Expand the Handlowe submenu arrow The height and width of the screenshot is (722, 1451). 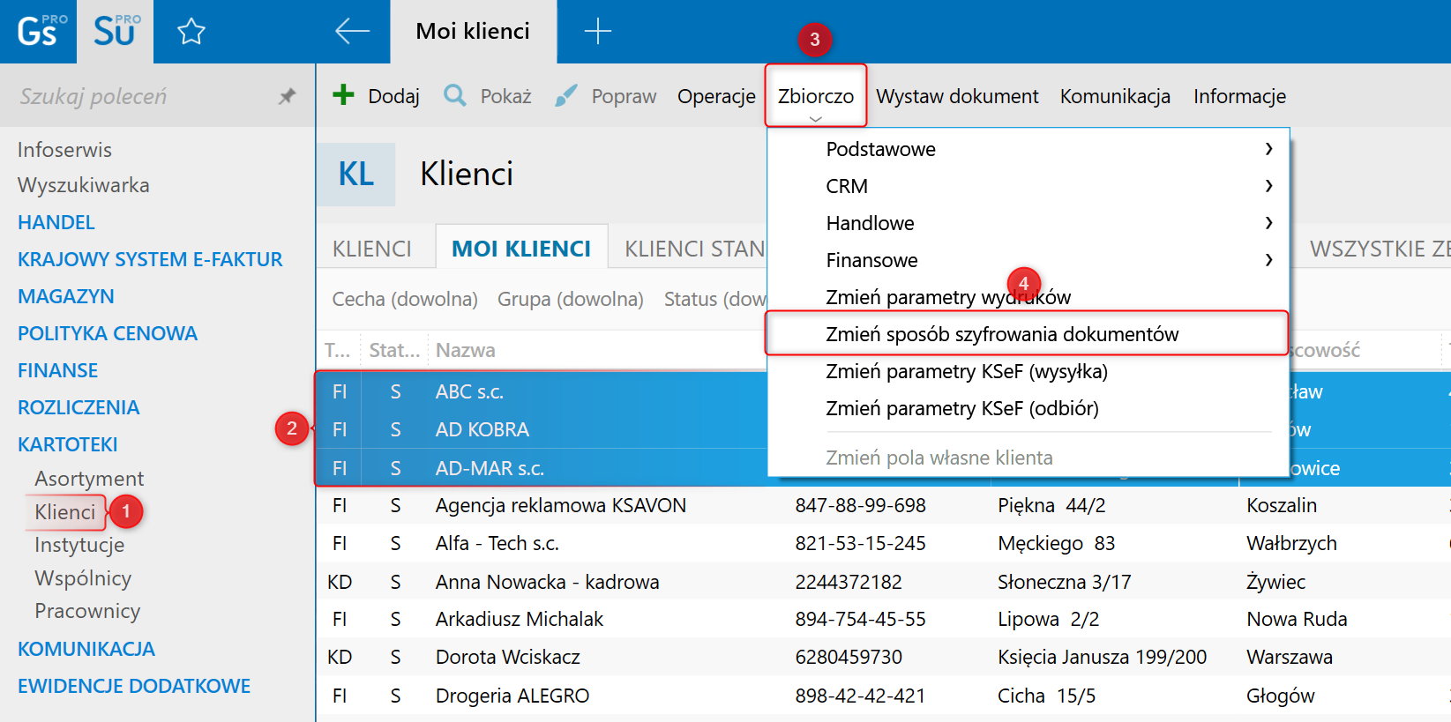1268,223
